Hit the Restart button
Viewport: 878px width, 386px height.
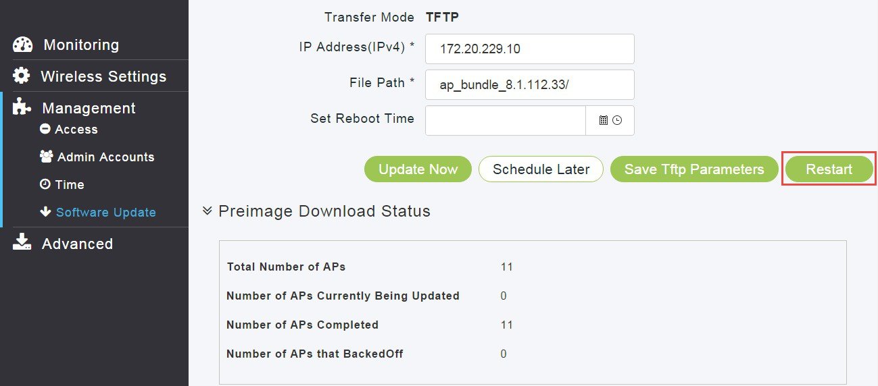pos(829,169)
